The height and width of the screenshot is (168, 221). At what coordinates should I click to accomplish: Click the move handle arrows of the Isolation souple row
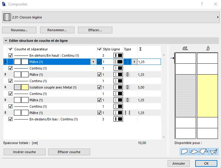pyautogui.click(x=5, y=87)
